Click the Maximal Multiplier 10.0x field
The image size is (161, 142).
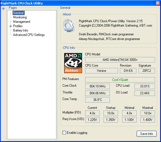(x=148, y=113)
